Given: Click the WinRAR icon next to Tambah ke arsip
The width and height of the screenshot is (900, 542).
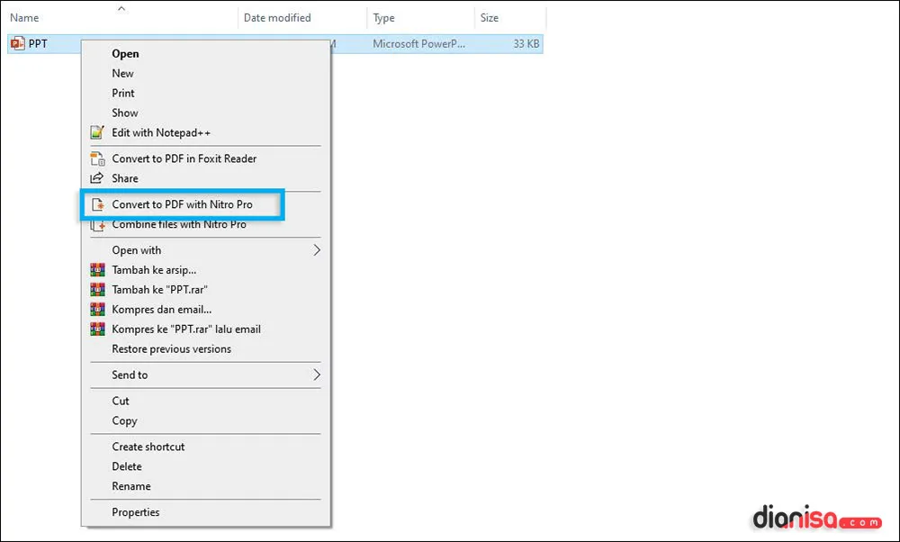Looking at the screenshot, I should coord(97,269).
